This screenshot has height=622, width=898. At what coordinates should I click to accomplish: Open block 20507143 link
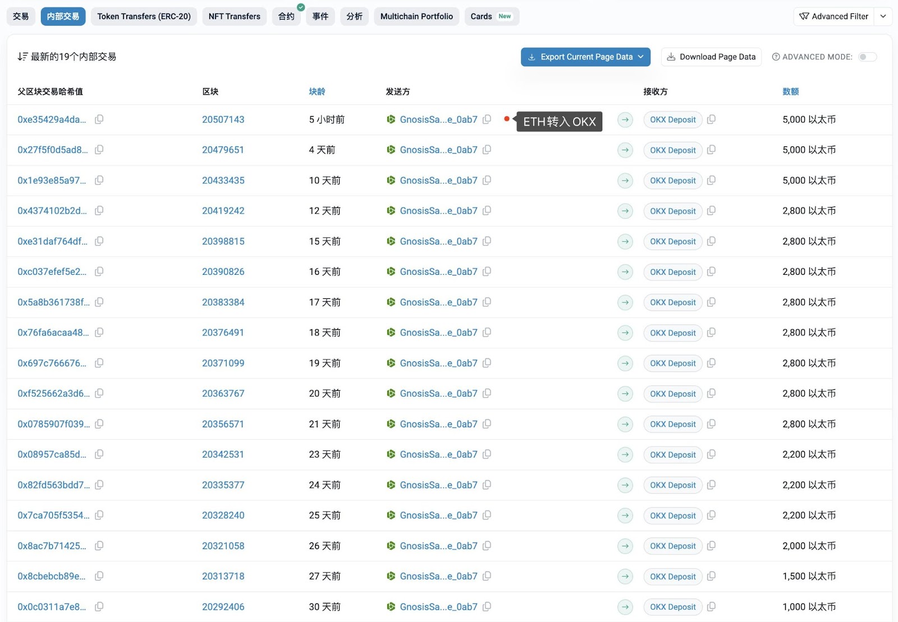click(x=223, y=119)
